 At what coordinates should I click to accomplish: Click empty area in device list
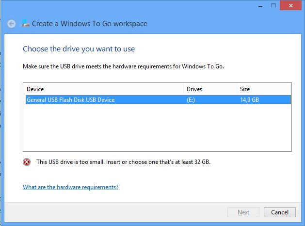click(157, 128)
